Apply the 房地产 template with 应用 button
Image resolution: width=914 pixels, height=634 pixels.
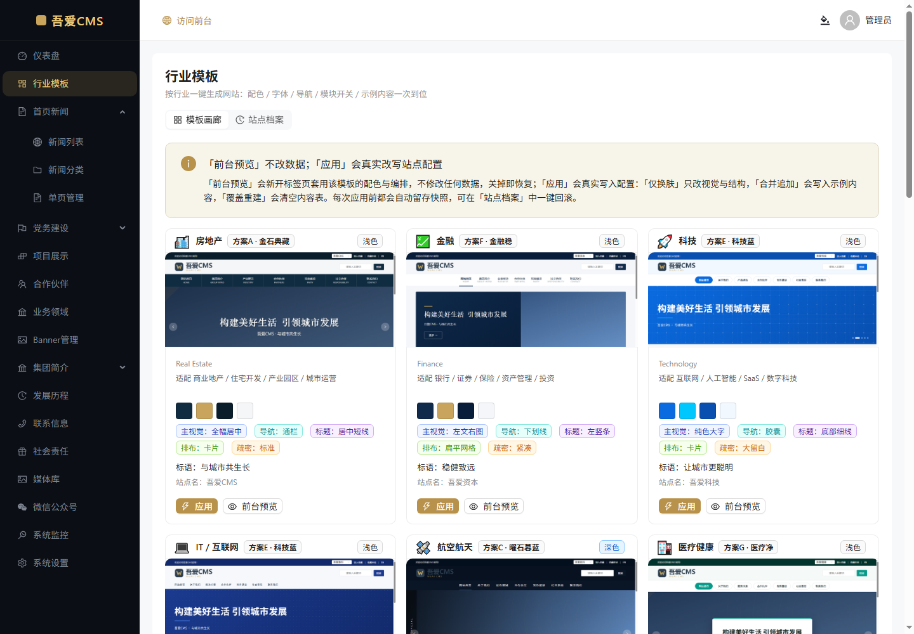pyautogui.click(x=197, y=506)
